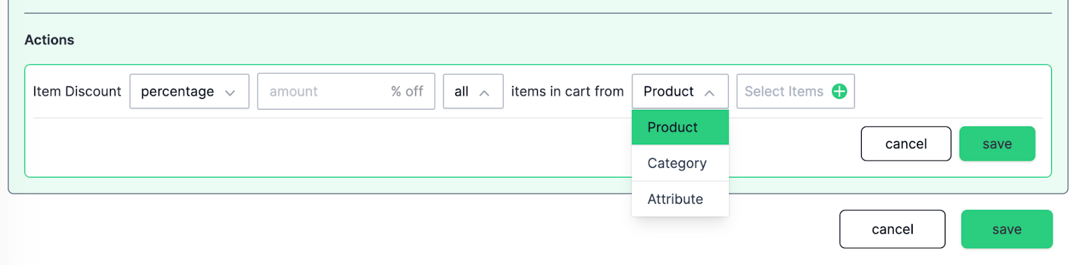Click the bottom green save button
This screenshot has height=265, width=1085.
click(x=1006, y=229)
